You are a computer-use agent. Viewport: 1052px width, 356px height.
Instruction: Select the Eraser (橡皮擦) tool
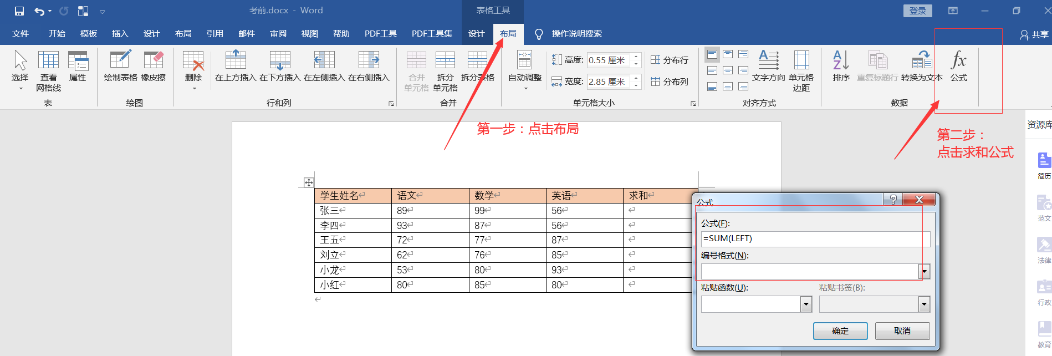pos(154,66)
